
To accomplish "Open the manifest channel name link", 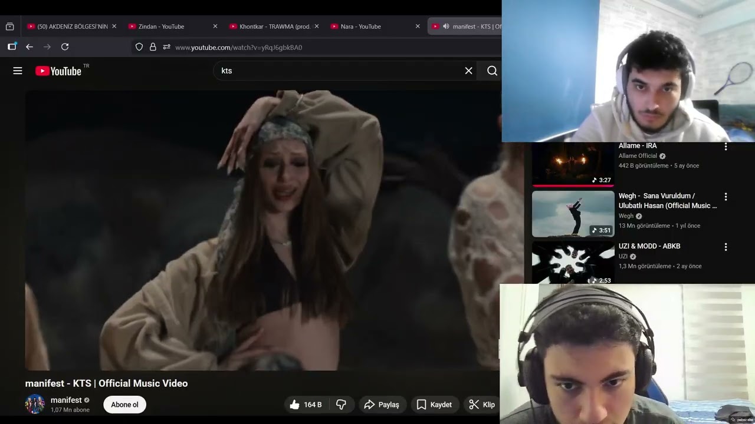I will [66, 400].
